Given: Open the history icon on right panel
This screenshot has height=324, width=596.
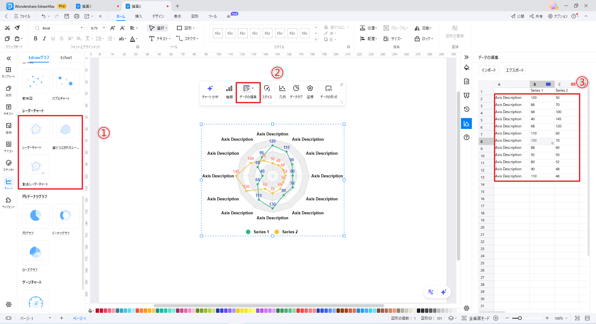Looking at the screenshot, I should point(467,109).
